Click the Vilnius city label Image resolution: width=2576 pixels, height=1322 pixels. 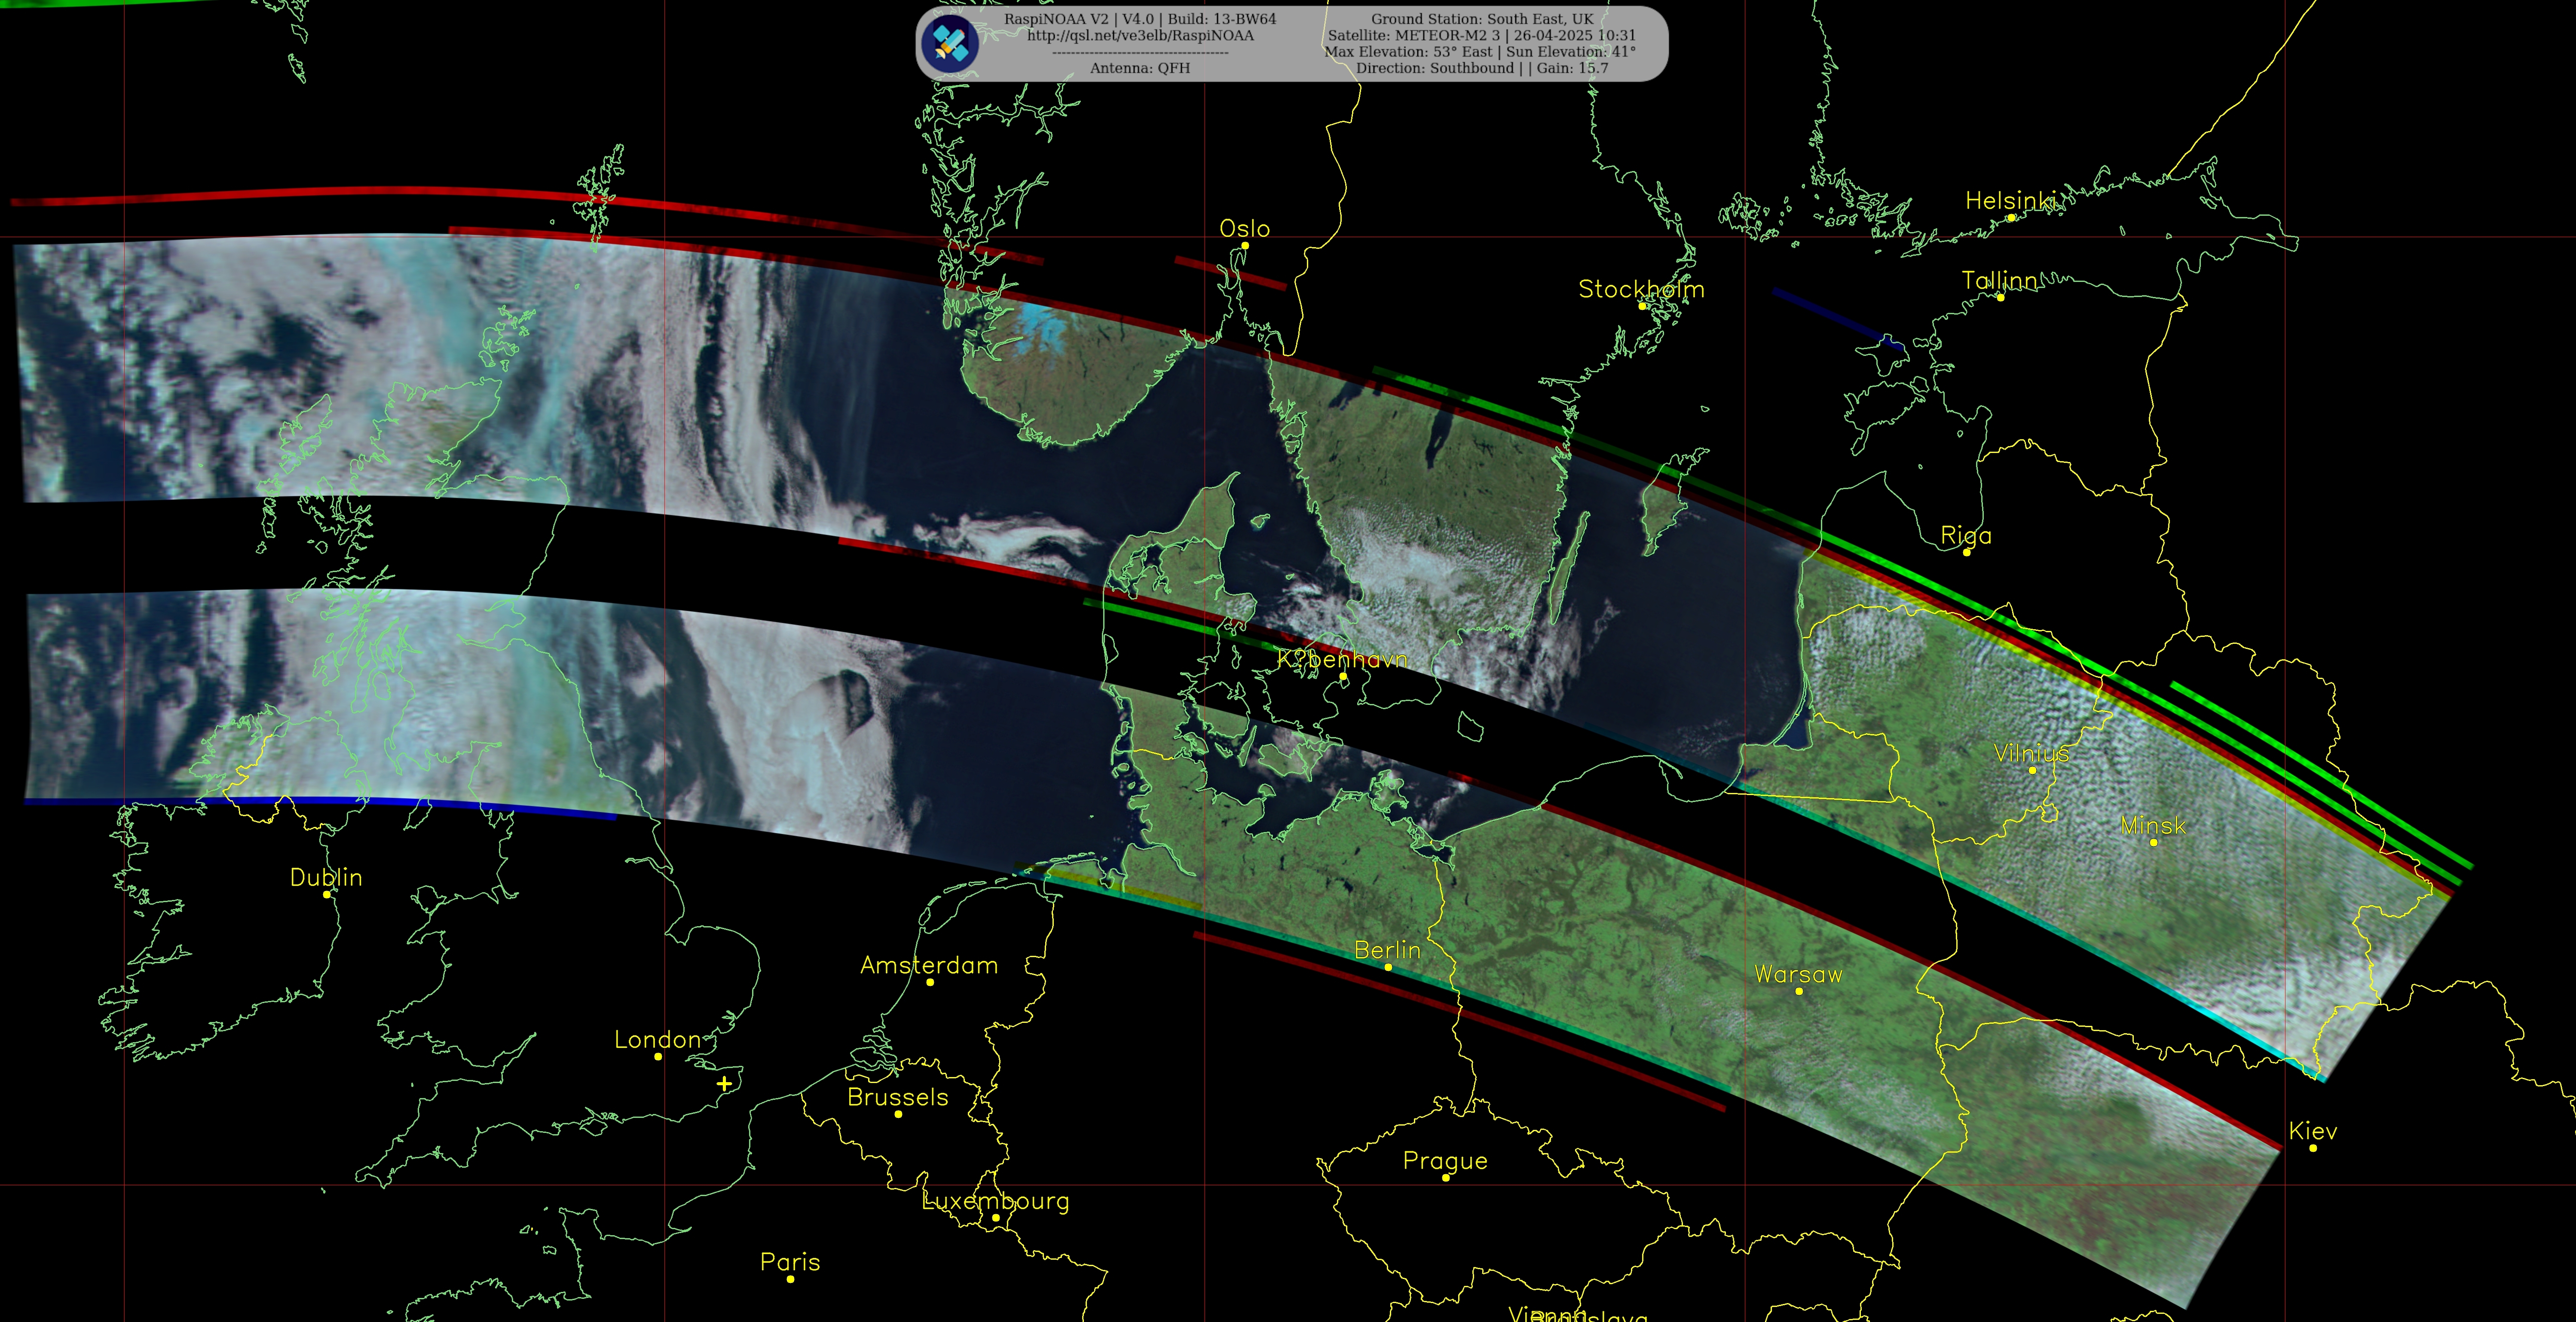tap(2031, 754)
